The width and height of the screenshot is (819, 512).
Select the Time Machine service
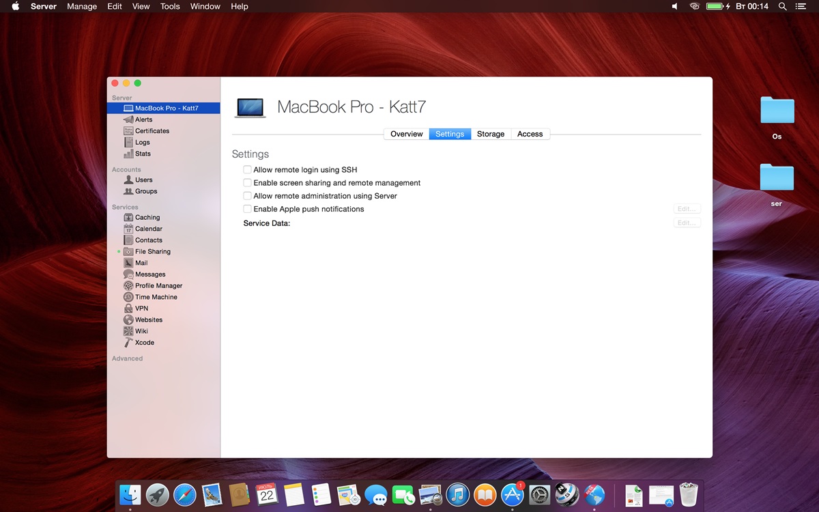tap(151, 297)
